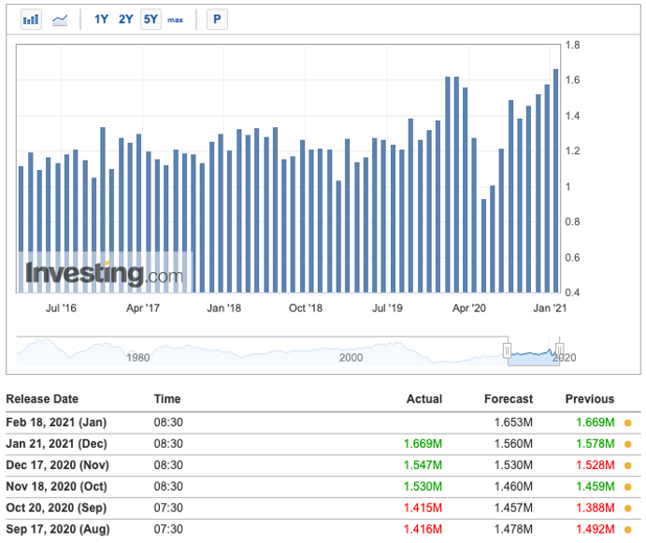Select the 1Y time range
The width and height of the screenshot is (646, 543).
(101, 20)
